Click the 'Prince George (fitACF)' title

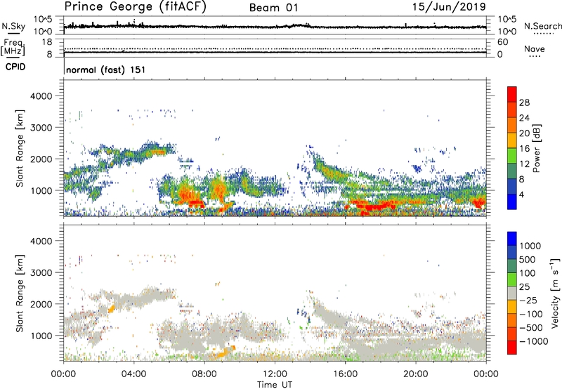click(x=135, y=7)
